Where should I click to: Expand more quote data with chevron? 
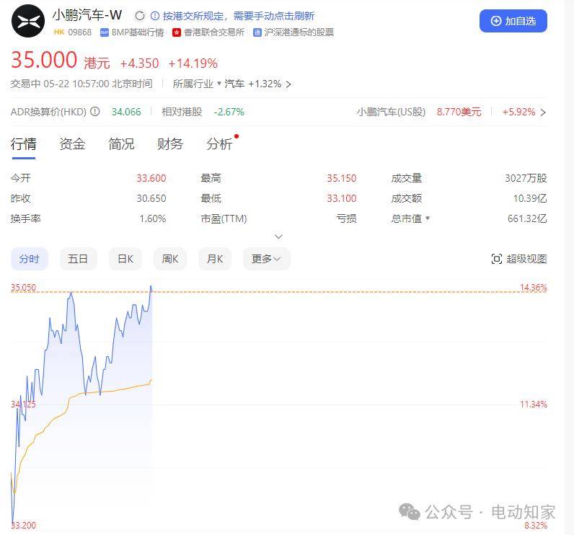coord(278,236)
